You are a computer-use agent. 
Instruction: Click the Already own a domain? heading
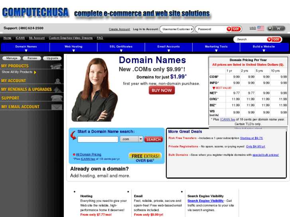click(x=99, y=169)
